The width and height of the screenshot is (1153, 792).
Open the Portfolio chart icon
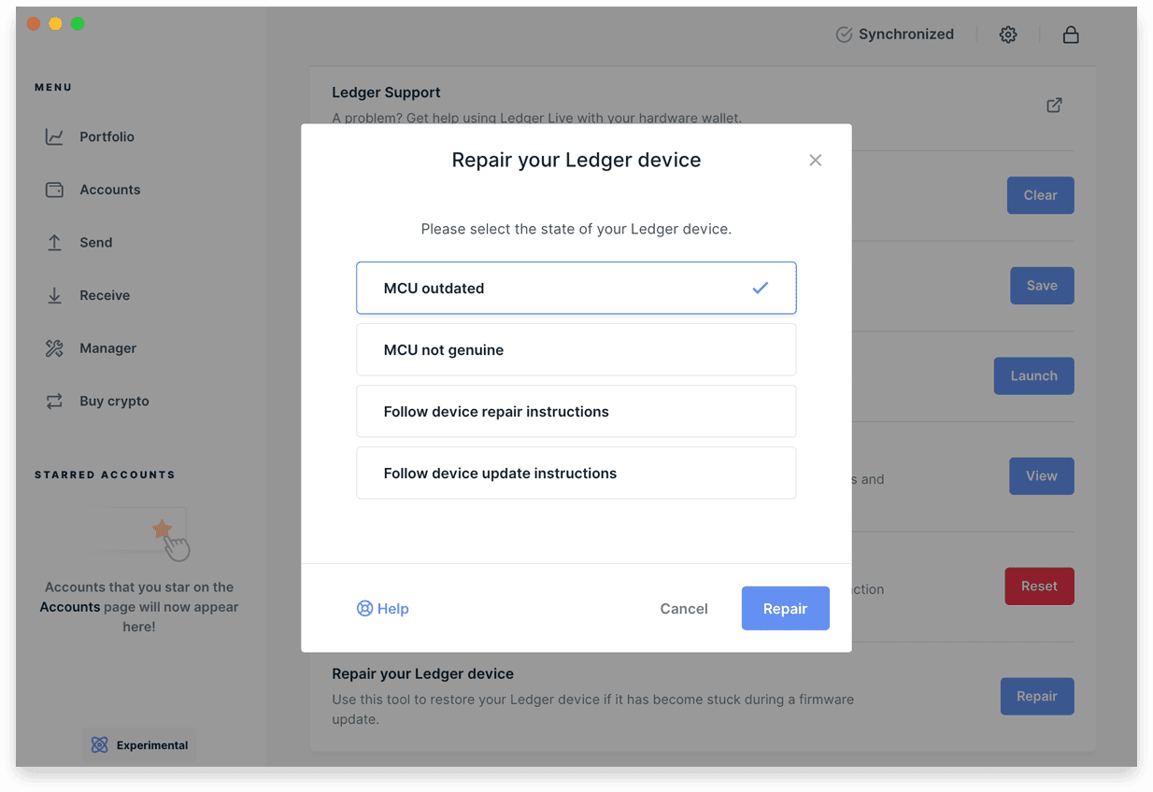click(54, 136)
